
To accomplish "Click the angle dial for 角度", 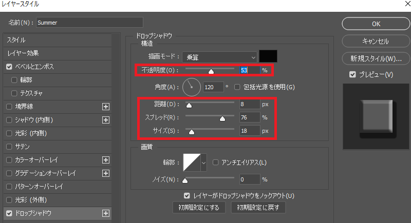I will click(191, 87).
